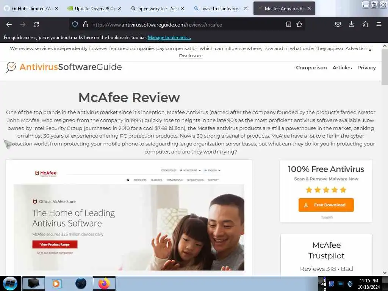The image size is (388, 291).
Task: Click the orange Free Download button
Action: pos(326,205)
